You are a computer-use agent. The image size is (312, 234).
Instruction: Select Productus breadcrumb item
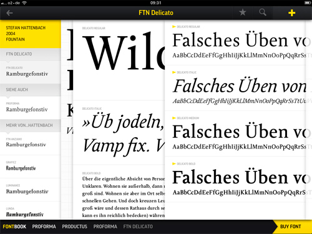point(74,227)
